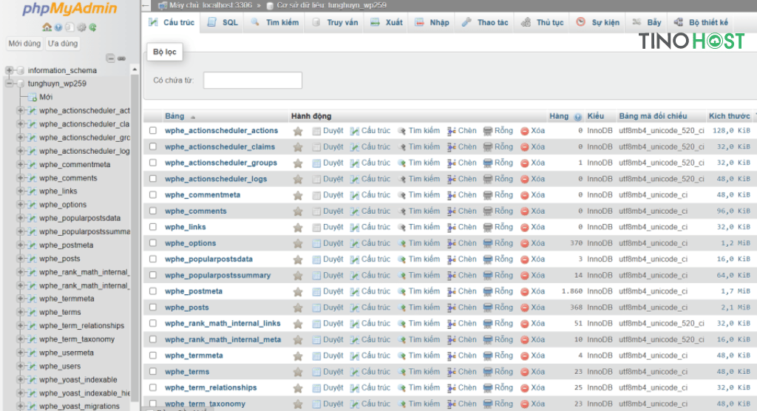Image resolution: width=757 pixels, height=411 pixels.
Task: Click database icon next to information_schema
Action: pyautogui.click(x=21, y=70)
